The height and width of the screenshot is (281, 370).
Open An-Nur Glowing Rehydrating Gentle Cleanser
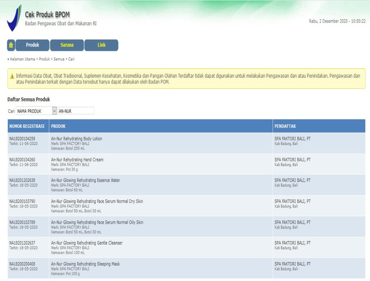coord(87,243)
